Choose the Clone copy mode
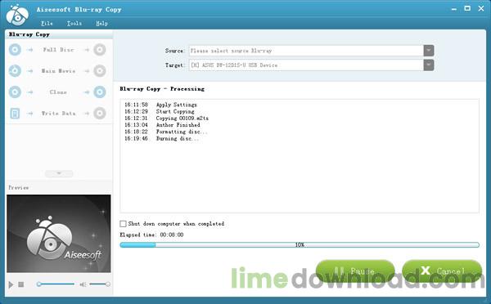491x304 pixels. pyautogui.click(x=59, y=92)
